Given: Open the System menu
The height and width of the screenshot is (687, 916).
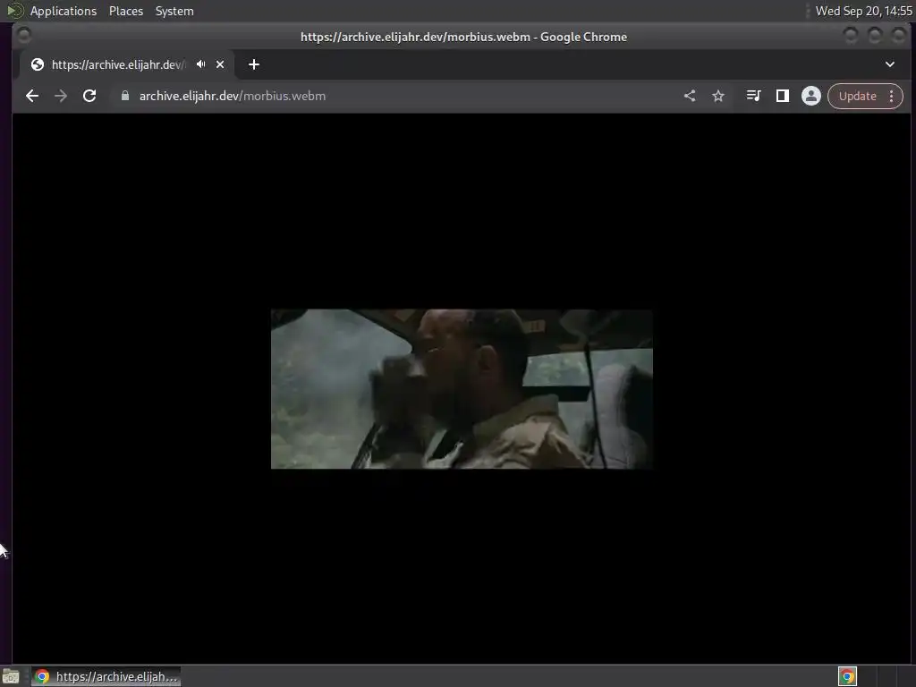Looking at the screenshot, I should pyautogui.click(x=174, y=11).
